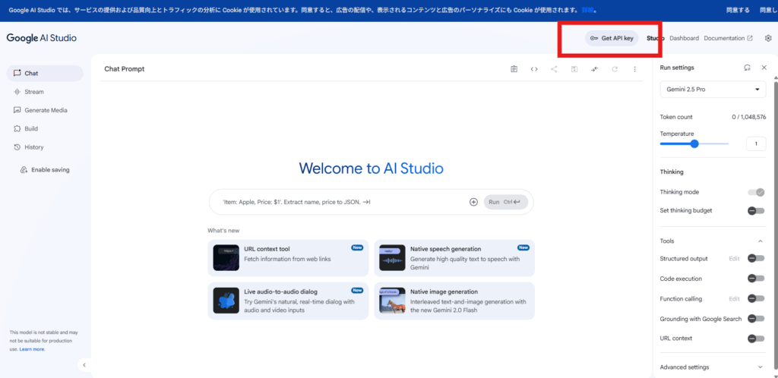Viewport: 778px width, 378px height.
Task: Open Documentation in new tab
Action: point(728,38)
